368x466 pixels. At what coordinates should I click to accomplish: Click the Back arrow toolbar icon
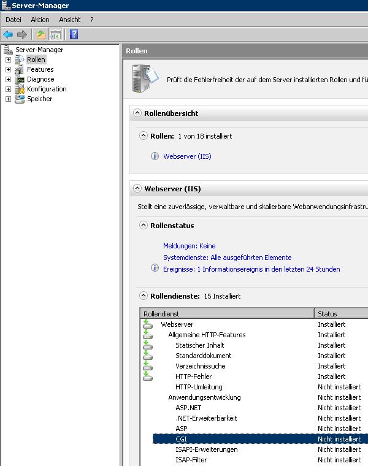pyautogui.click(x=8, y=34)
